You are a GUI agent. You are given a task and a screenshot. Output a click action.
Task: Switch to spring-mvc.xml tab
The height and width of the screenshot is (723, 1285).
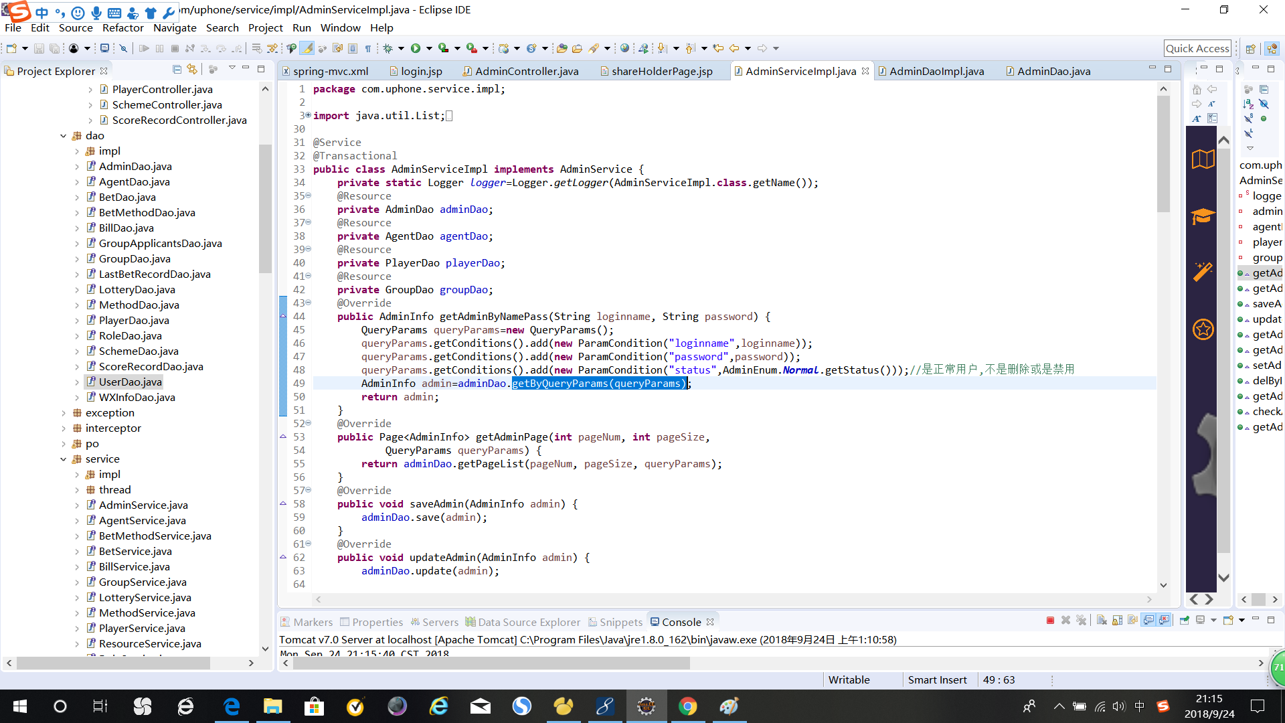point(325,71)
